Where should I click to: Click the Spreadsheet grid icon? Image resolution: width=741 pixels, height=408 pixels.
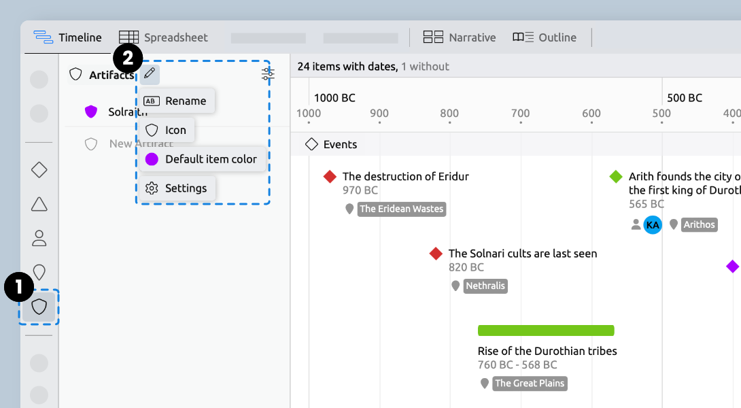(x=128, y=37)
